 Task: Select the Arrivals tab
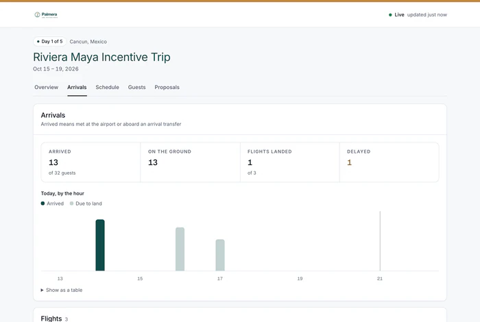pos(77,87)
